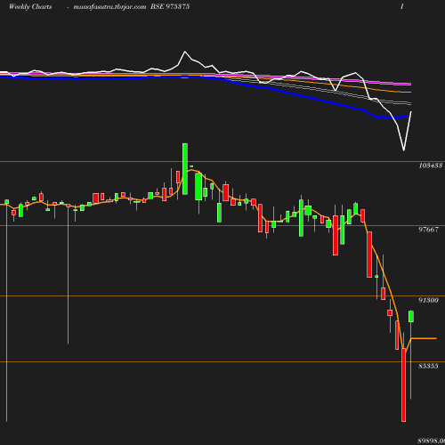Image resolution: width=445 pixels, height=445 pixels.
Task: Click the longest red candle at the chart bottom
Action: (x=403, y=384)
